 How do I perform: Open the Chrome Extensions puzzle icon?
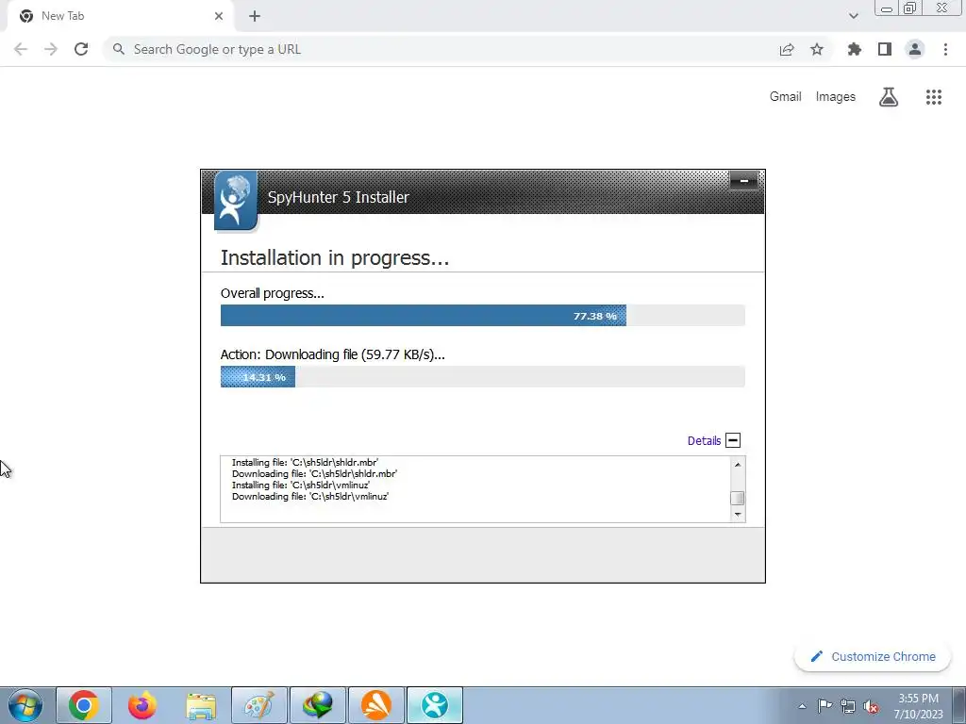point(855,49)
